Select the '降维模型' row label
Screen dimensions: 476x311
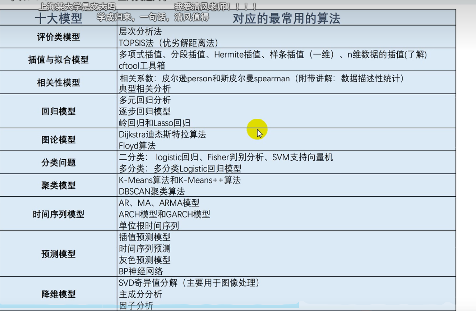coord(58,294)
